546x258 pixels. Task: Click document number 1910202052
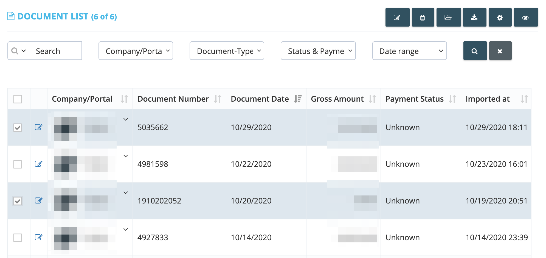(x=159, y=201)
